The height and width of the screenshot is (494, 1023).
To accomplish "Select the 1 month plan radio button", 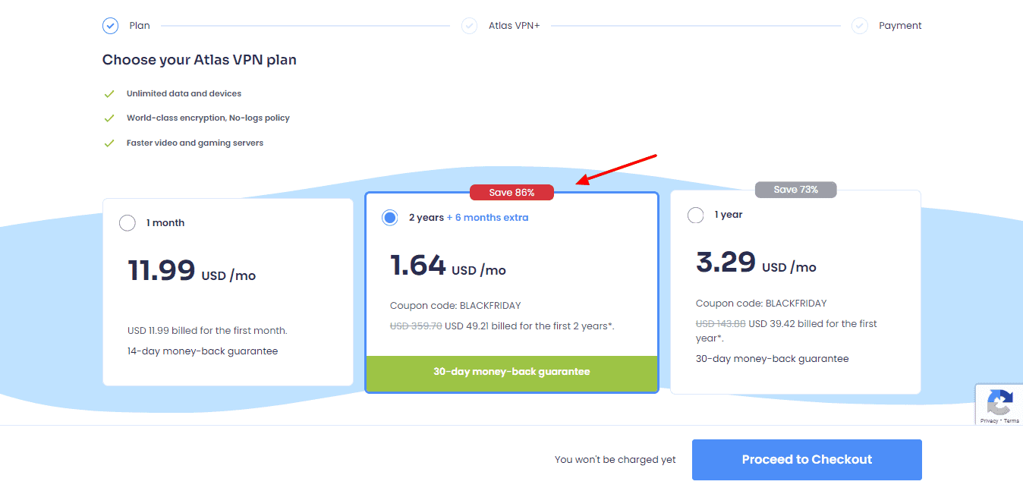I will coord(127,223).
